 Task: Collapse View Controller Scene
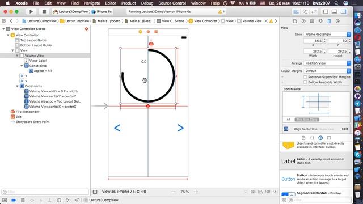pos(3,29)
